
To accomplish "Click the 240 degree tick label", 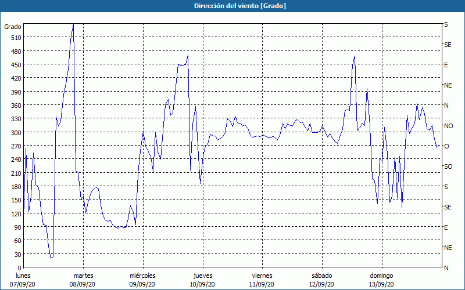I will [16, 159].
